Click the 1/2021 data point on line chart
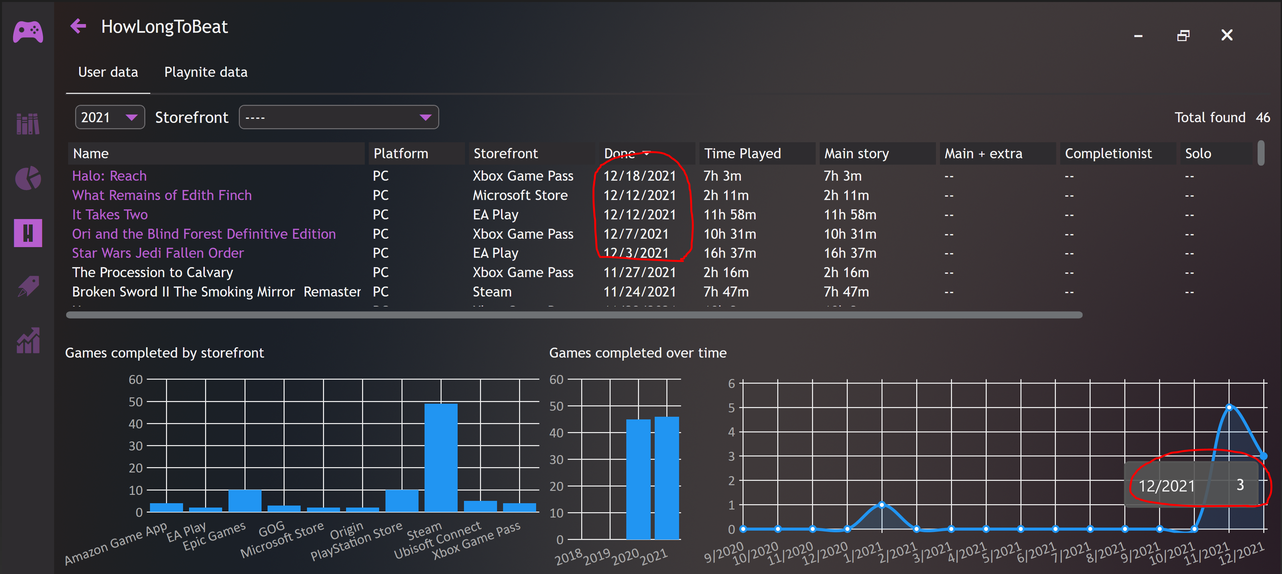 [x=882, y=504]
